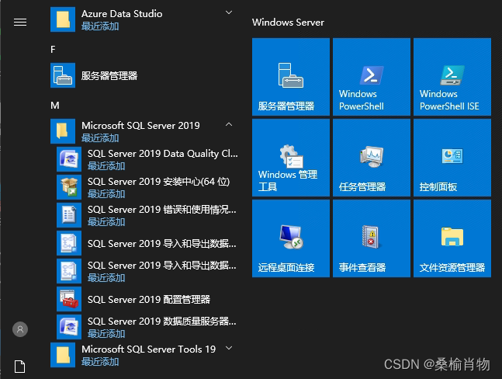The width and height of the screenshot is (502, 379).
Task: Click the Windows Server group title
Action: coord(288,22)
